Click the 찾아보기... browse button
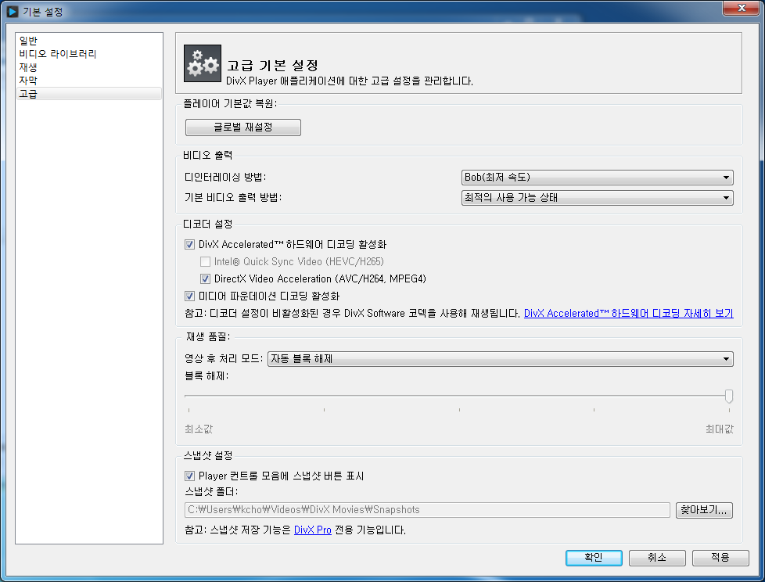 [704, 510]
